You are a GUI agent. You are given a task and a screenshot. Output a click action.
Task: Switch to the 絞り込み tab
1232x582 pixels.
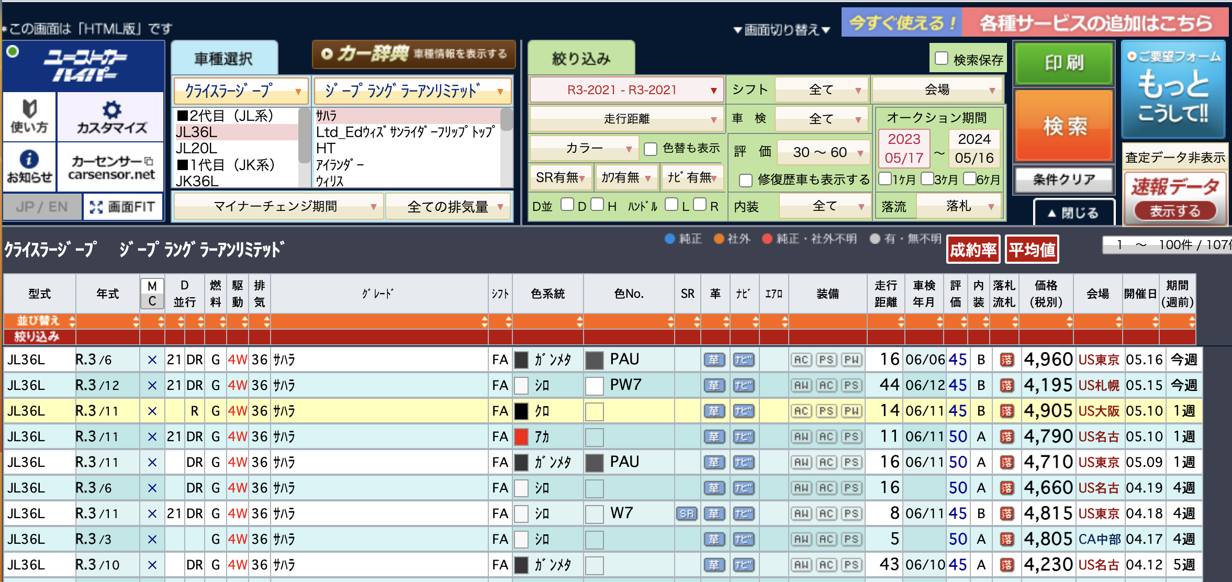(581, 58)
